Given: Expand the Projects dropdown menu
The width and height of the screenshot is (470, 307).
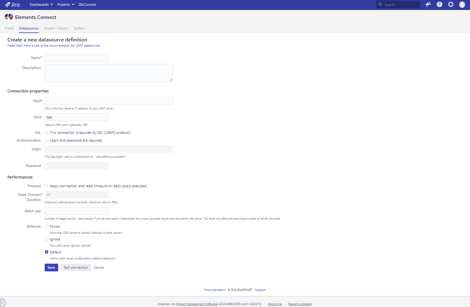Looking at the screenshot, I should (x=66, y=4).
